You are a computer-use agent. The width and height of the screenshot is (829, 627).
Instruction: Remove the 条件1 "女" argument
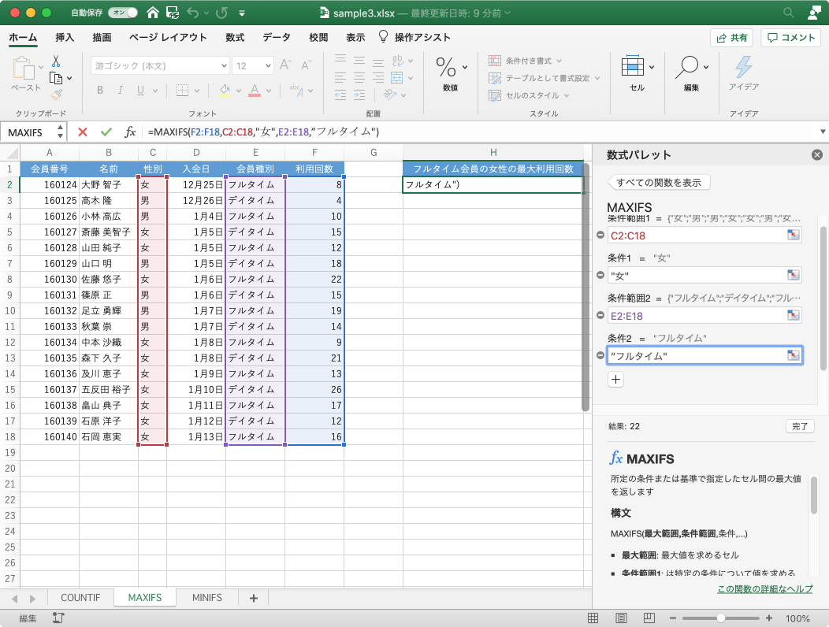pyautogui.click(x=600, y=275)
